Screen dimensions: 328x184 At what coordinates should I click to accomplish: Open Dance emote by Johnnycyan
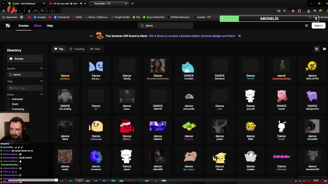click(x=96, y=130)
